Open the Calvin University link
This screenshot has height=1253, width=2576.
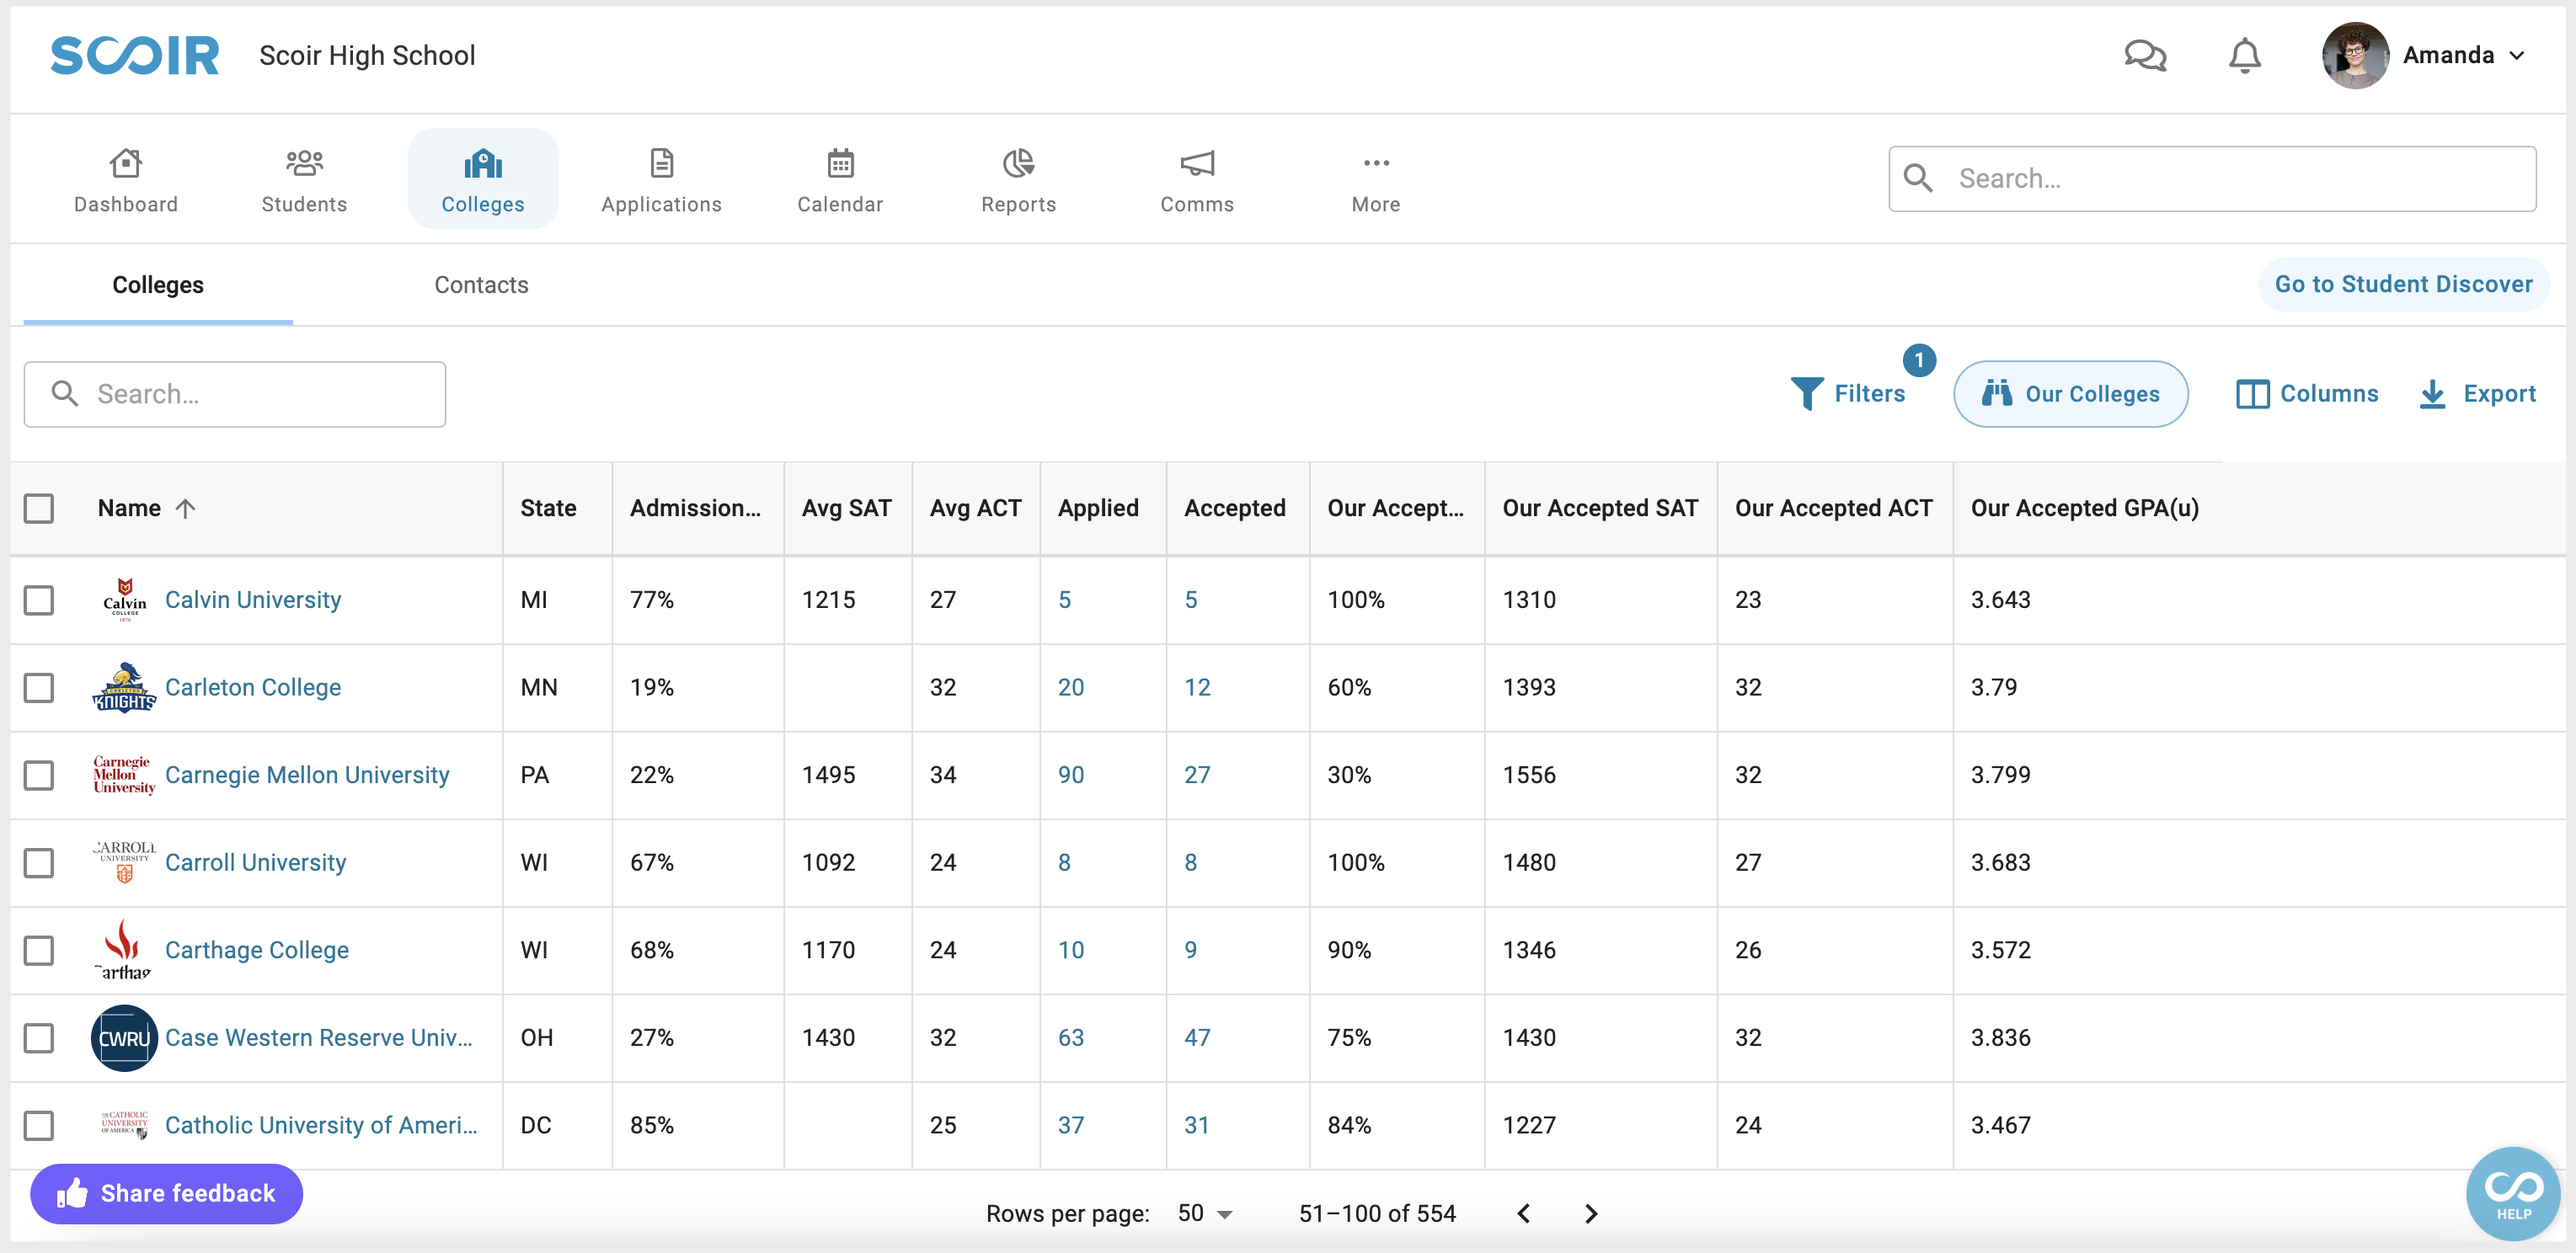(253, 600)
